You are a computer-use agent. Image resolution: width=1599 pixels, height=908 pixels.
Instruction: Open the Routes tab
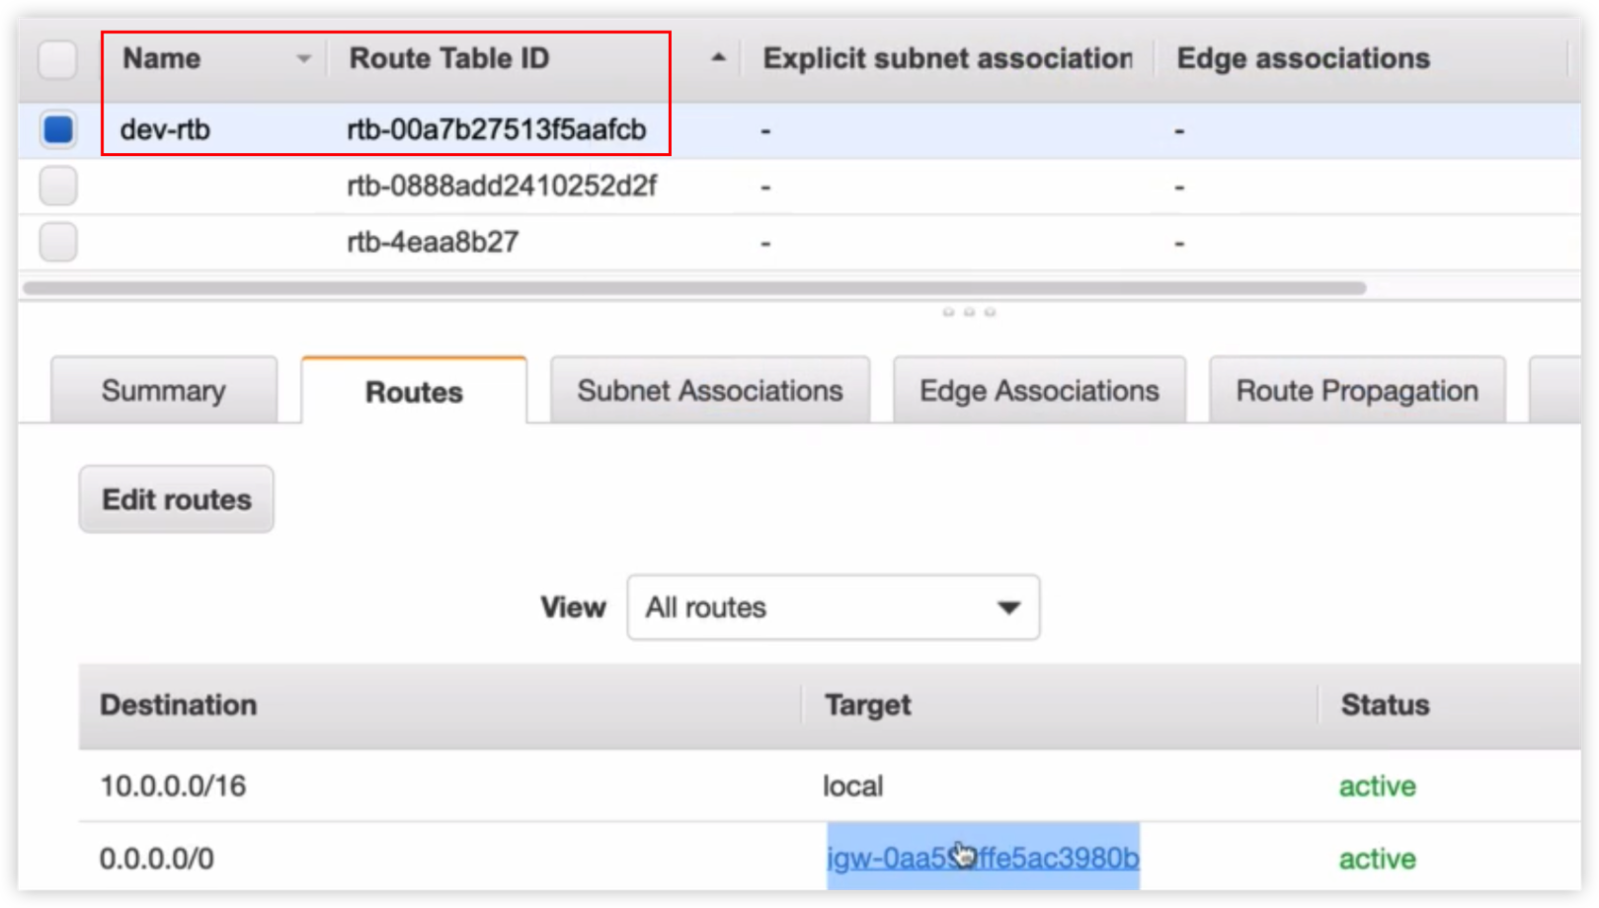pyautogui.click(x=414, y=392)
